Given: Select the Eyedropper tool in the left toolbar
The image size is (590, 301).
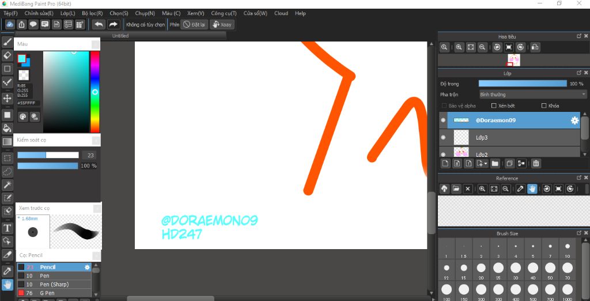Looking at the screenshot, I should tap(7, 270).
